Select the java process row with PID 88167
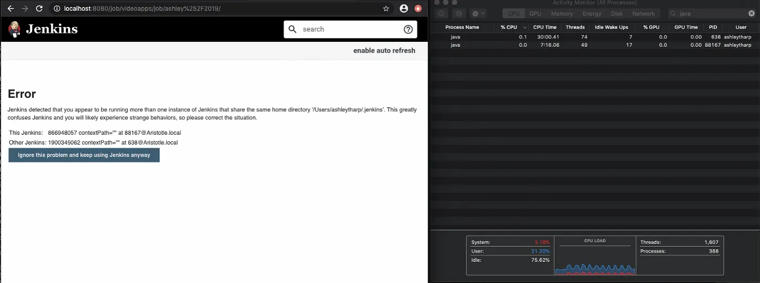Image resolution: width=760 pixels, height=283 pixels. coord(595,45)
